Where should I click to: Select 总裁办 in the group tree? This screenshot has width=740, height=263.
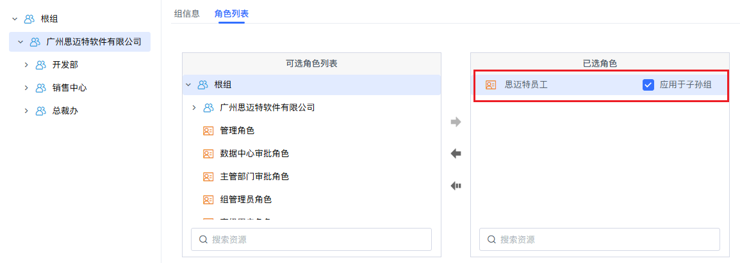click(x=65, y=110)
